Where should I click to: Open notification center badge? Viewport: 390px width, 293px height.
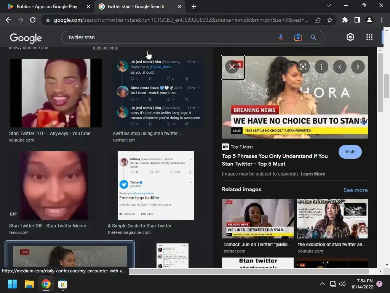[379, 284]
